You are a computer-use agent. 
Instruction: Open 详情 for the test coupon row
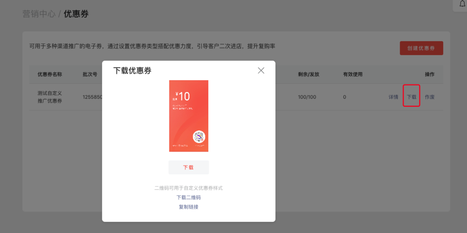[393, 97]
